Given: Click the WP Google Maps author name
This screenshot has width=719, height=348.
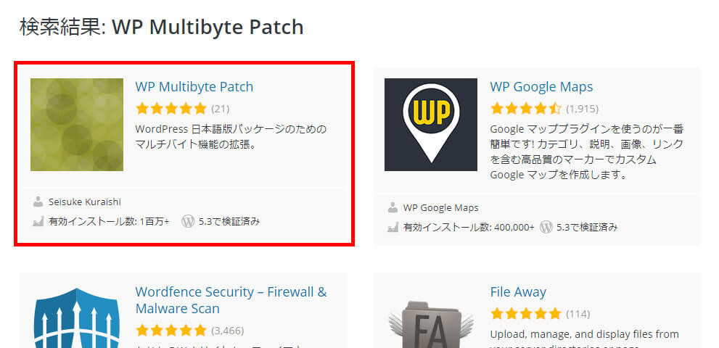Looking at the screenshot, I should point(440,207).
